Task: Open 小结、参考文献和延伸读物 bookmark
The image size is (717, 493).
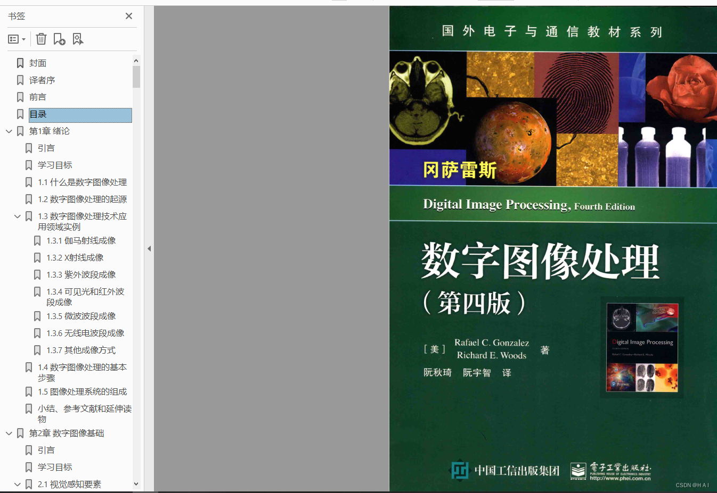Action: click(84, 414)
